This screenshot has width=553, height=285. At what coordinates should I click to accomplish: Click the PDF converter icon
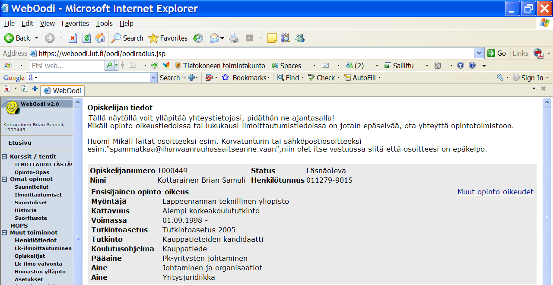coord(538,53)
